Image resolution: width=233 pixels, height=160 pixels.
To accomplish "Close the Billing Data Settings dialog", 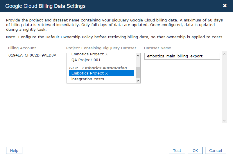I will (x=225, y=6).
